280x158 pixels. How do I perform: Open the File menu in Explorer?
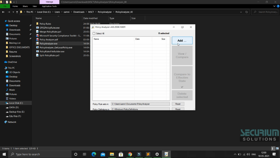5,6
